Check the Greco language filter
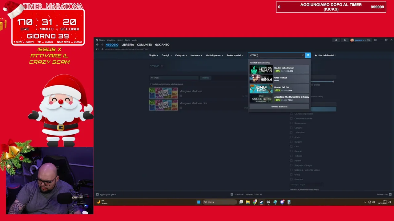 click(291, 175)
